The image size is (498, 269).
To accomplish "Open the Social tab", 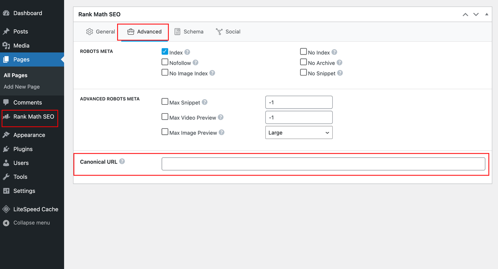I will 228,32.
